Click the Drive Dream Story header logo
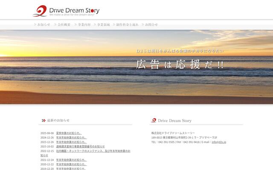Viewport: 273px width, 170px height. click(66, 11)
